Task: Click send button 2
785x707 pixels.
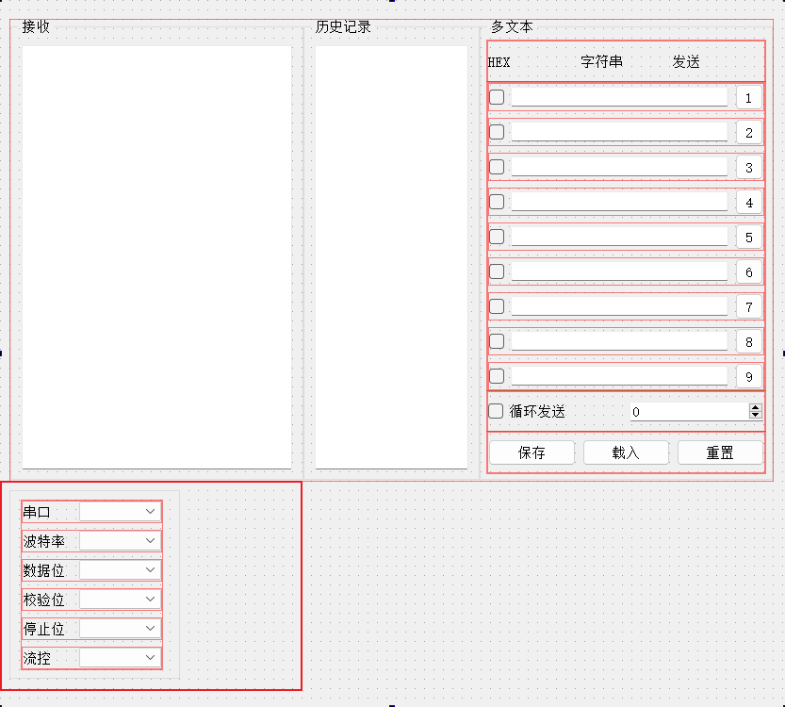Action: click(x=749, y=133)
